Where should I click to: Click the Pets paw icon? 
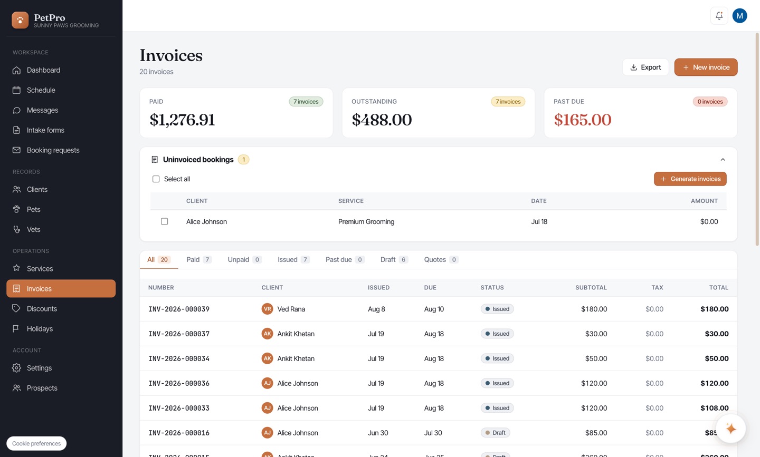click(17, 209)
